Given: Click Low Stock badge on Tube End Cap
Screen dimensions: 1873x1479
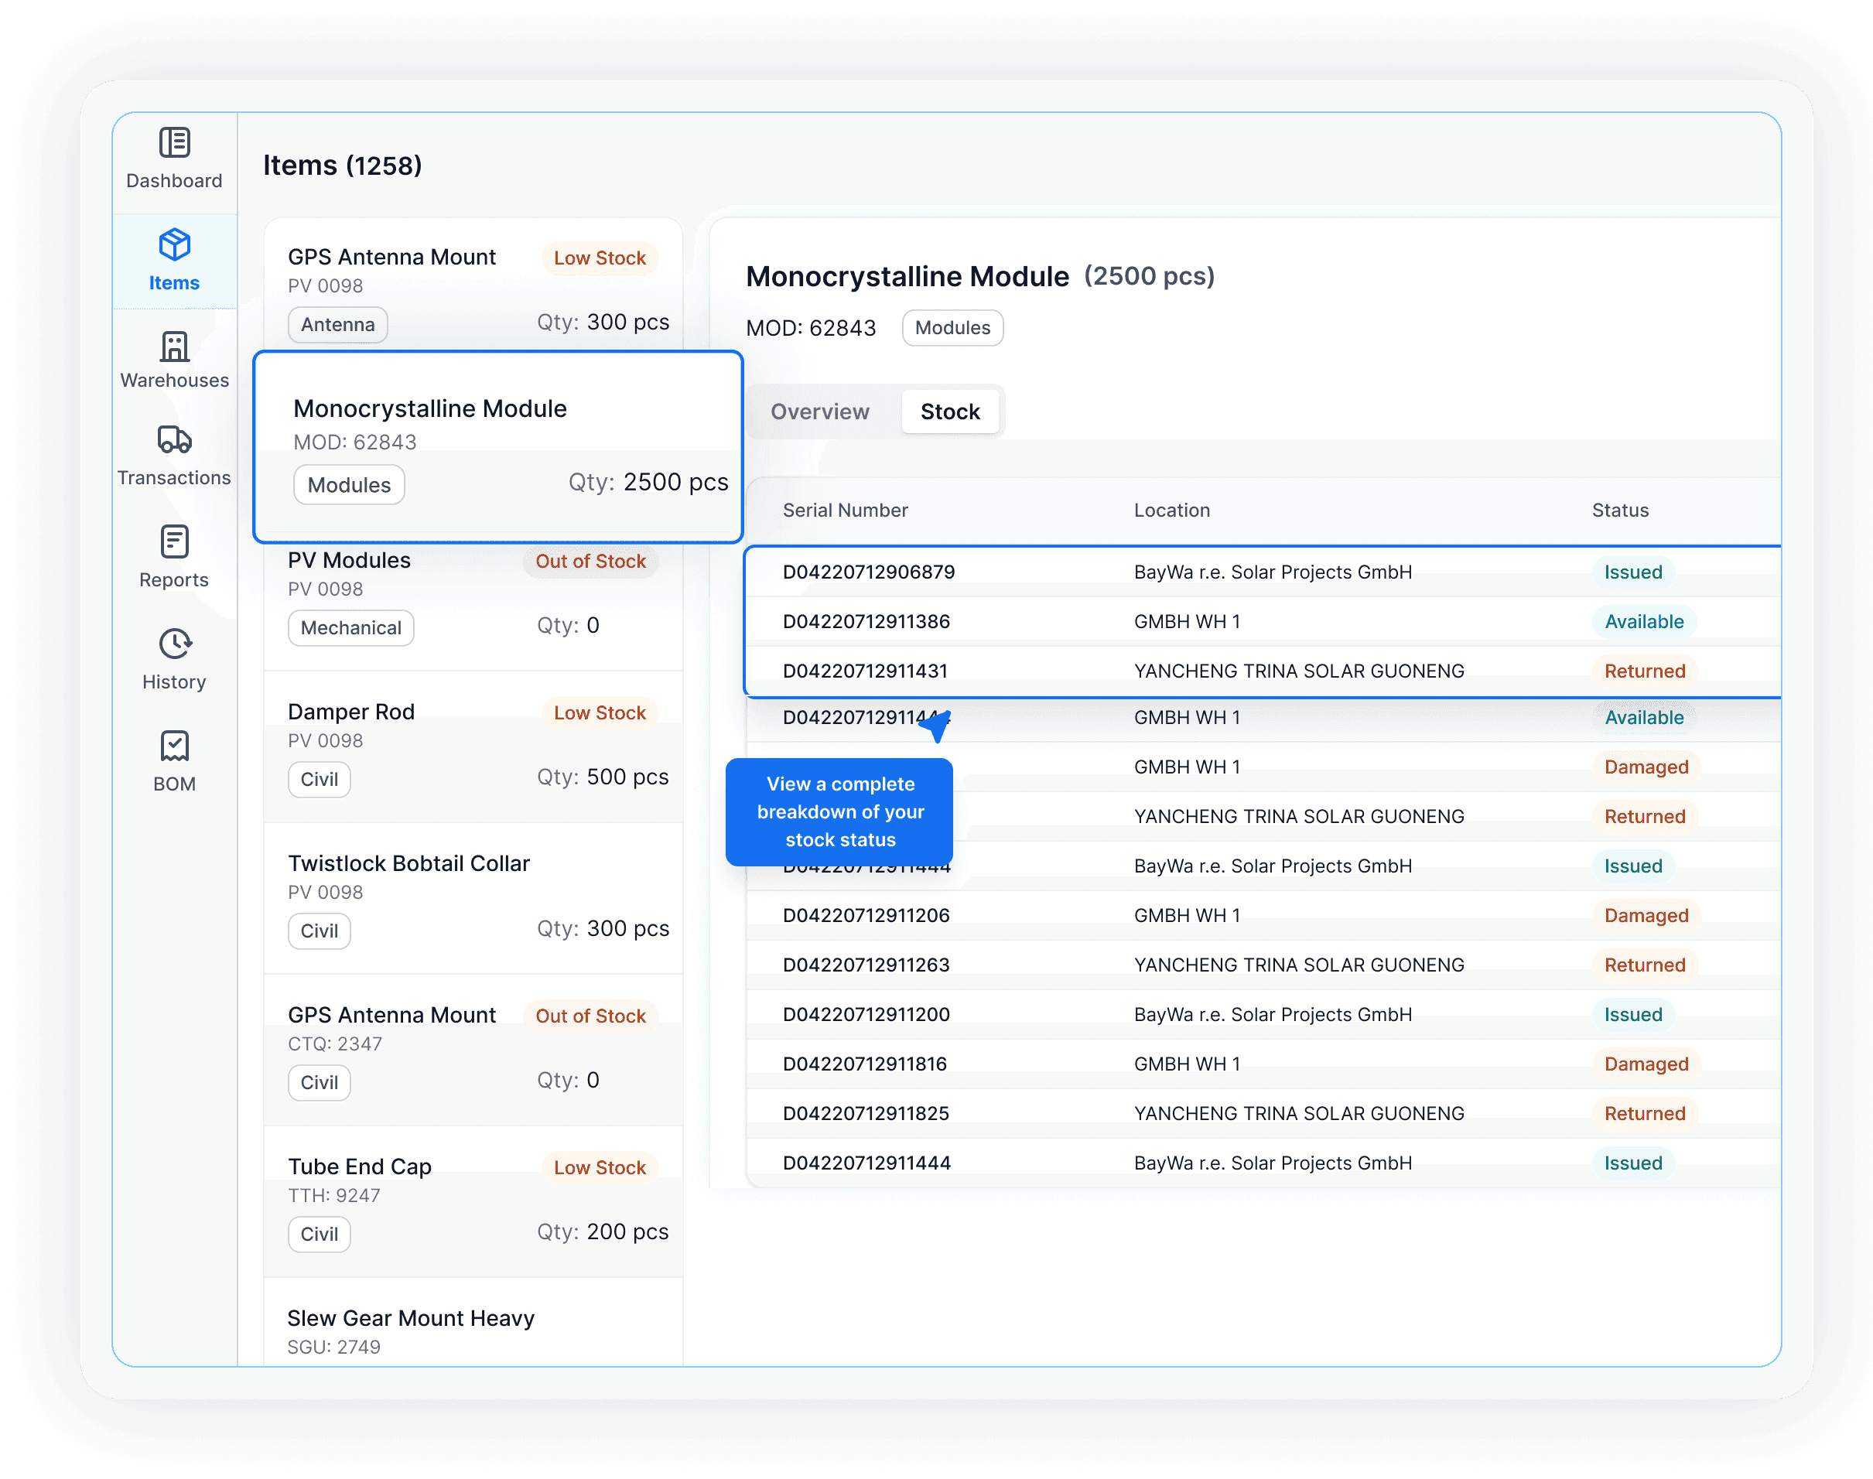Looking at the screenshot, I should (600, 1167).
